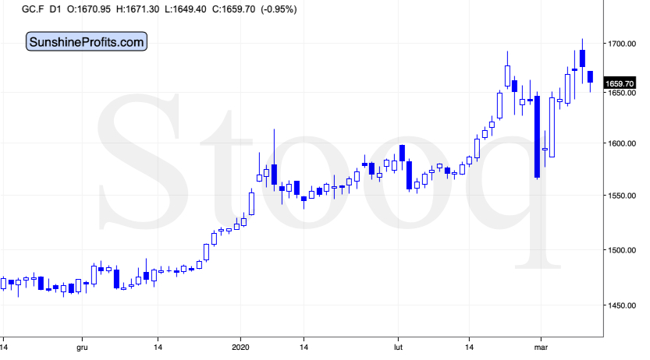Click the D1 timeframe label

coord(55,9)
